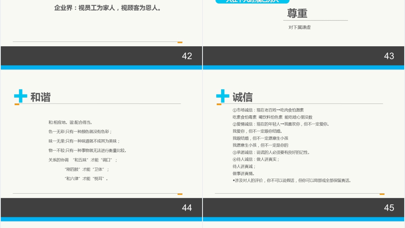Click the orange marker above slide 42 footer
The image size is (405, 228).
point(180,42)
